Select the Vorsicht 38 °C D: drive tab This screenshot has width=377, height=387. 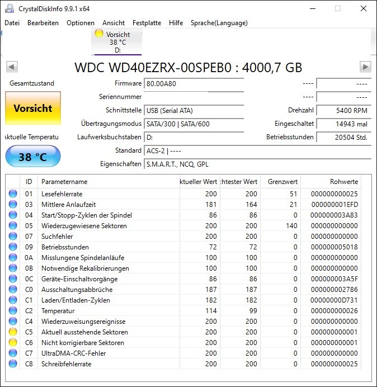(x=116, y=41)
